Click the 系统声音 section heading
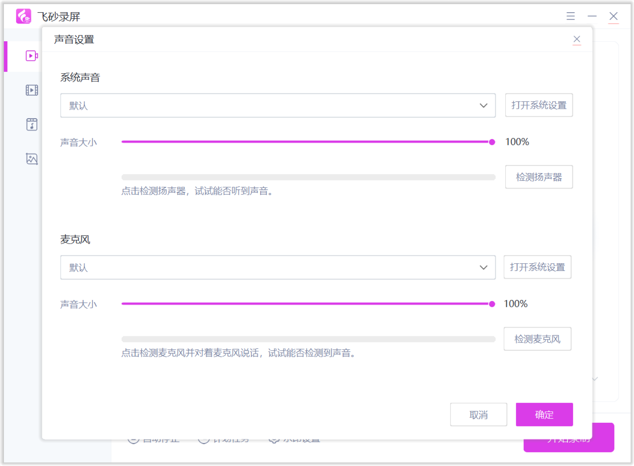634x466 pixels. pos(80,78)
